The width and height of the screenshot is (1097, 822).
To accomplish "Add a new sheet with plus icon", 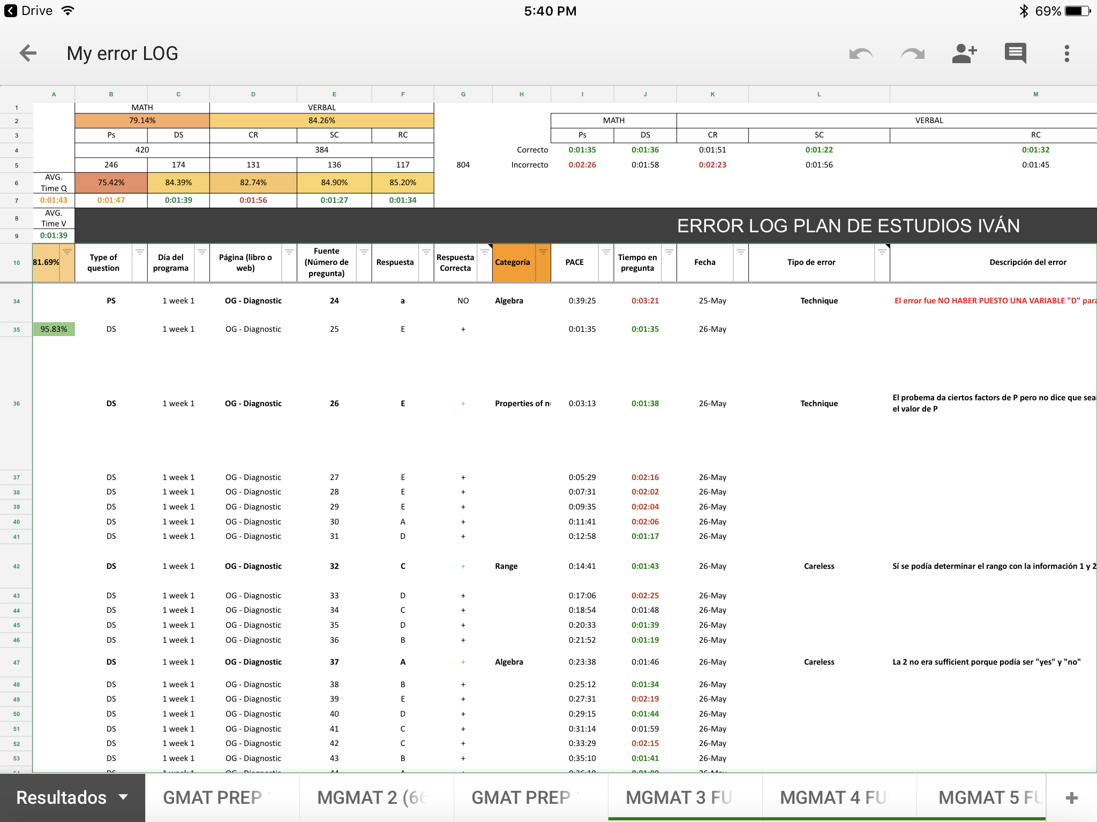I will coord(1071,798).
